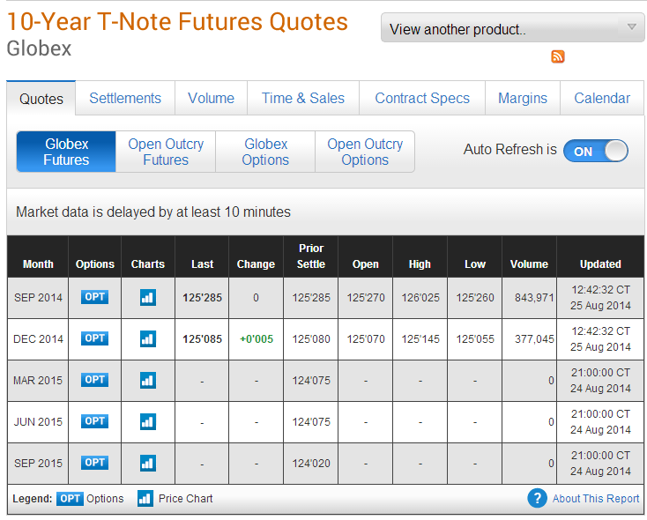View price chart for MAR 2015
647x520 pixels.
[148, 380]
